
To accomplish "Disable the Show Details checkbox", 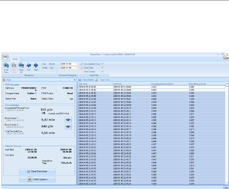I will tap(102, 71).
